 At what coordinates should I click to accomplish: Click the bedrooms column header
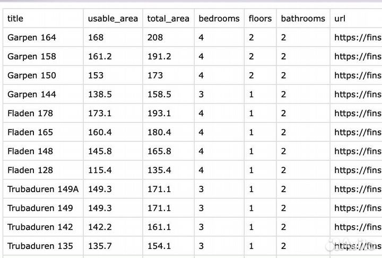[219, 19]
